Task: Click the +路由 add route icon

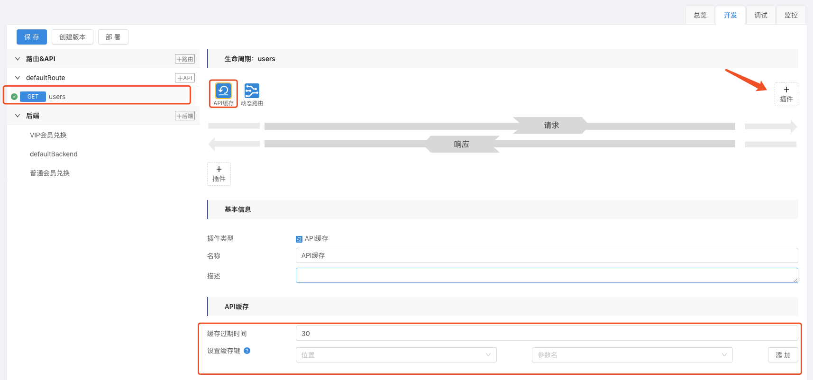Action: tap(184, 59)
